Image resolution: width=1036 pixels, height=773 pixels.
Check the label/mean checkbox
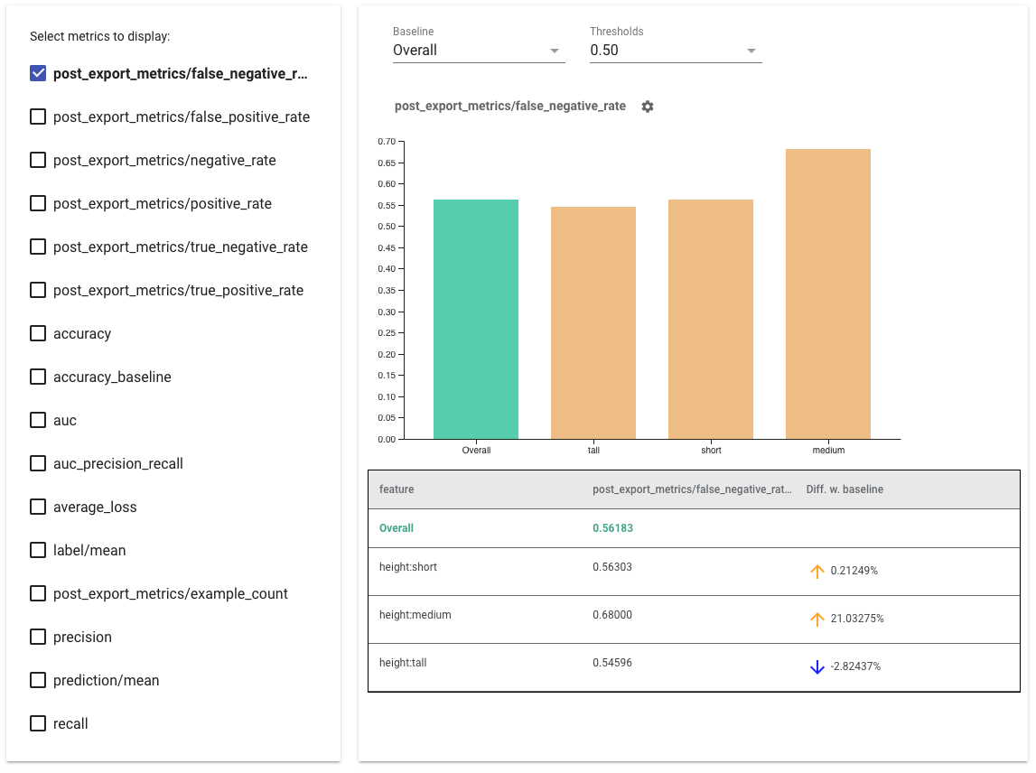[37, 549]
